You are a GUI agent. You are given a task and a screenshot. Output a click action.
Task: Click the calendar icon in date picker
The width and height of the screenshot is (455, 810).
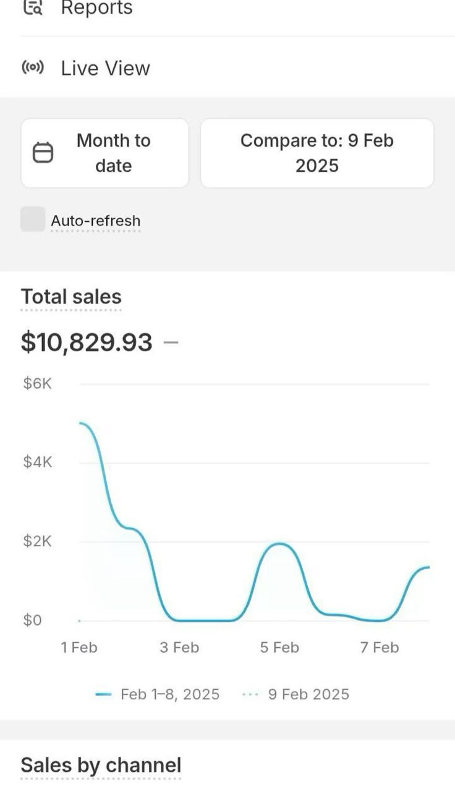43,152
